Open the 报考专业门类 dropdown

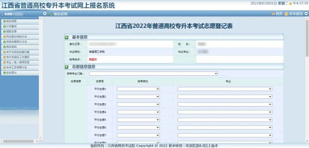[x=153, y=74]
